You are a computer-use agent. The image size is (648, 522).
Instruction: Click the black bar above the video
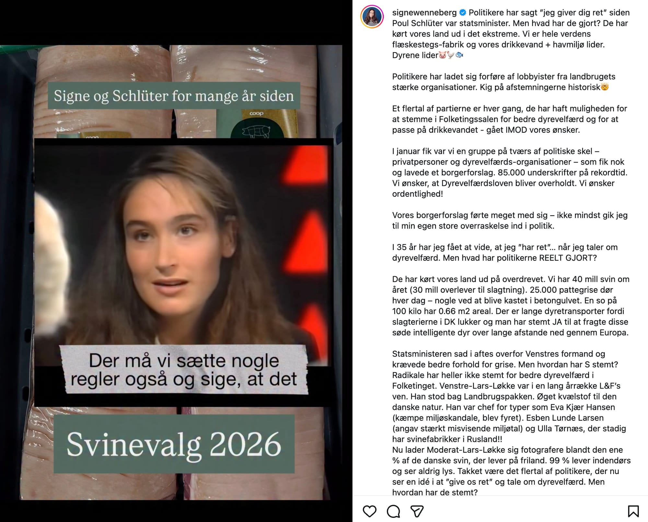coord(176,22)
